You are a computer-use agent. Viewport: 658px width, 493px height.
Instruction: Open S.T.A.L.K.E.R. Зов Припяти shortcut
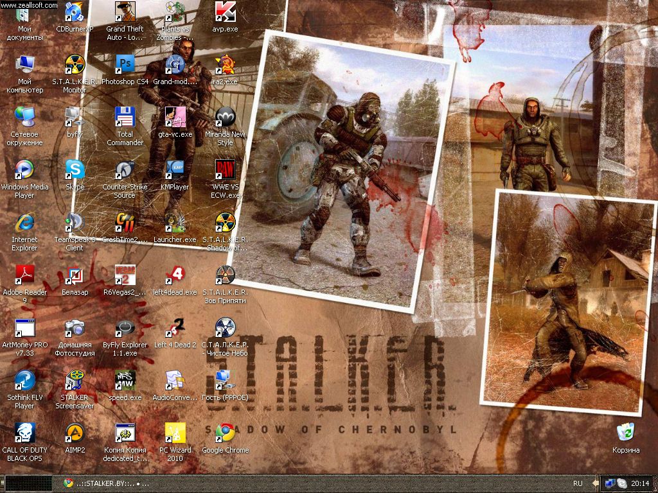[x=226, y=275]
